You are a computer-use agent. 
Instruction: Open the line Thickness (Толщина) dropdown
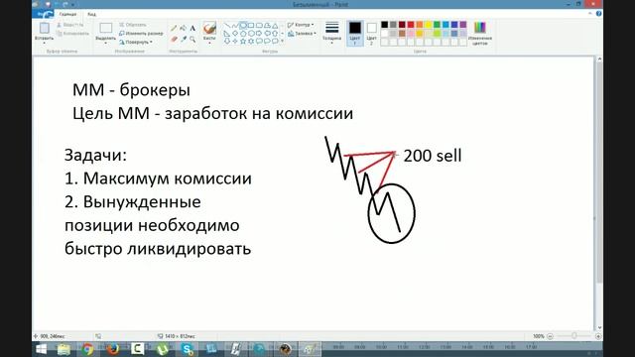tap(331, 32)
